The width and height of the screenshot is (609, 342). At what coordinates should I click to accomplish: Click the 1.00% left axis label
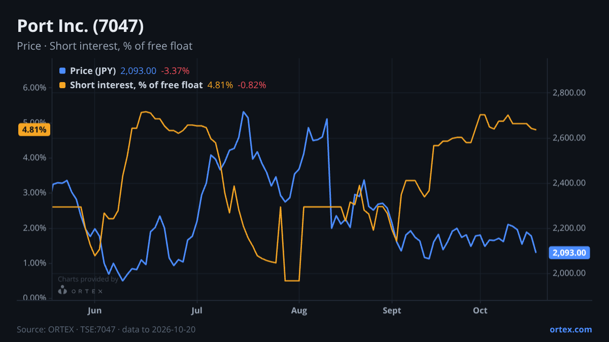click(x=35, y=263)
